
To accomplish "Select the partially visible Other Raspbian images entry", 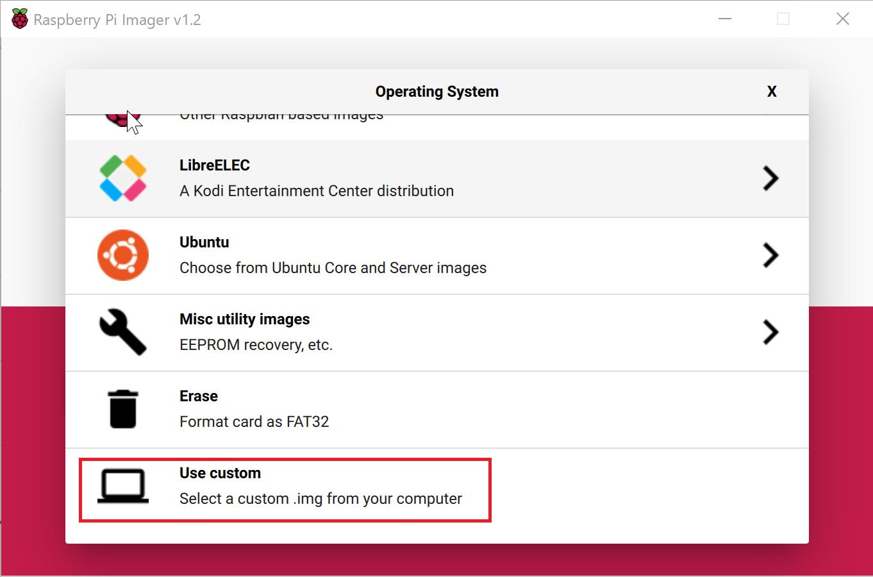I will pos(281,118).
